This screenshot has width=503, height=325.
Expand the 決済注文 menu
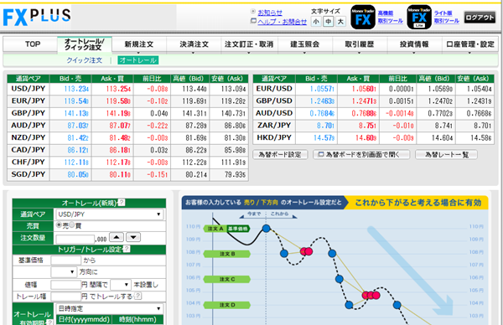(x=194, y=44)
